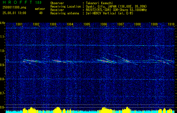Image resolution: width=177 pixels, height=113 pixels.
Task: Click the 1307 time marker
Action: click(120, 24)
